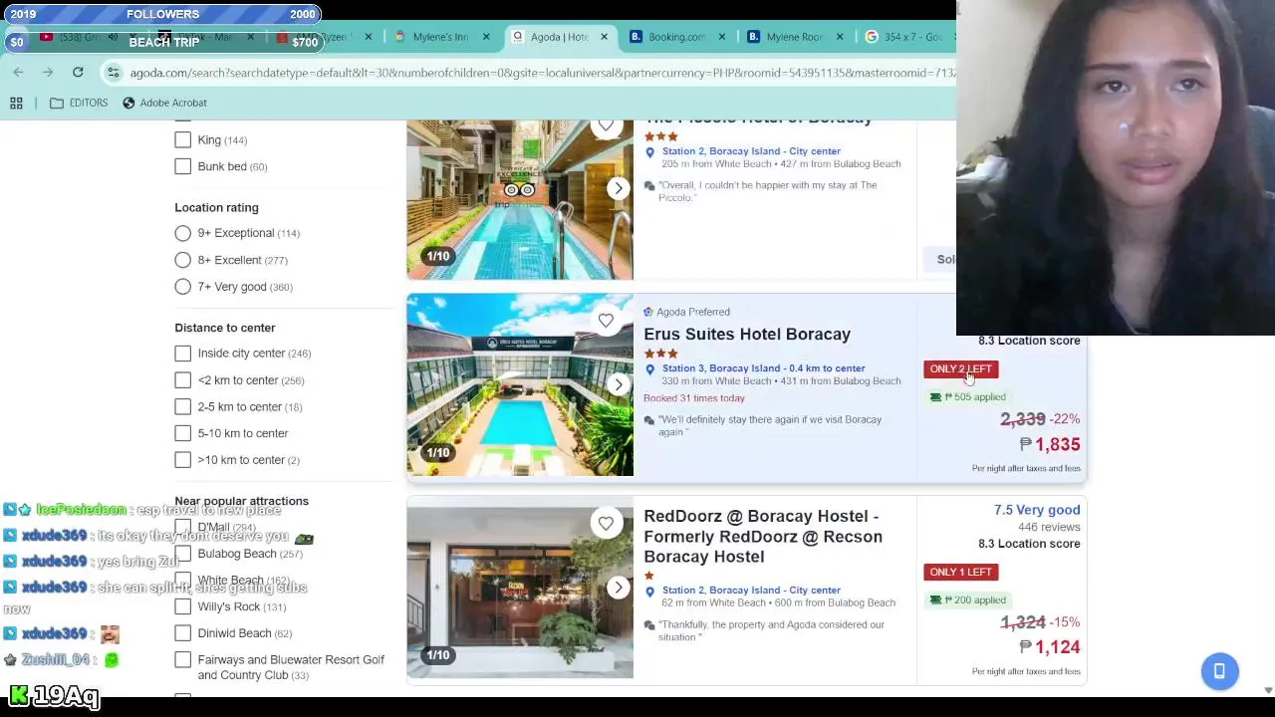Tick the Fairways and Bluewater Resort Golf checkbox
The width and height of the screenshot is (1275, 717).
click(x=183, y=660)
